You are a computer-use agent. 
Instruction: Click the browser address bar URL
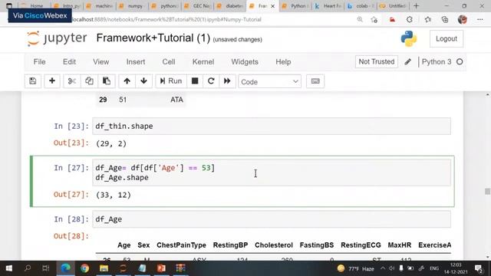tap(166, 19)
